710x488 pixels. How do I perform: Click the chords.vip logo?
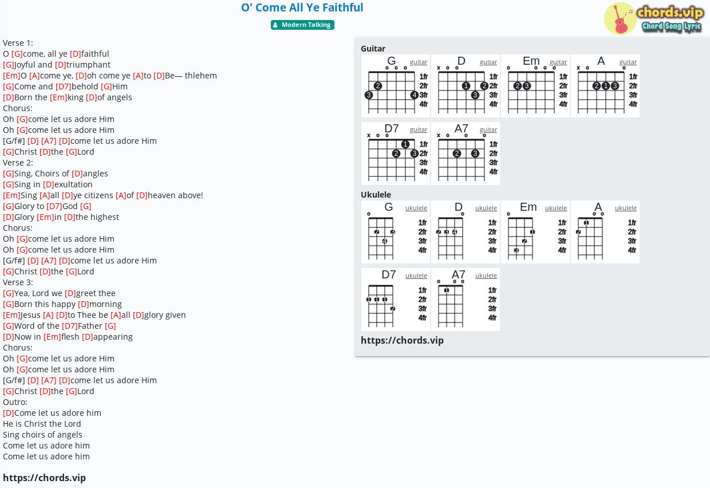point(654,18)
